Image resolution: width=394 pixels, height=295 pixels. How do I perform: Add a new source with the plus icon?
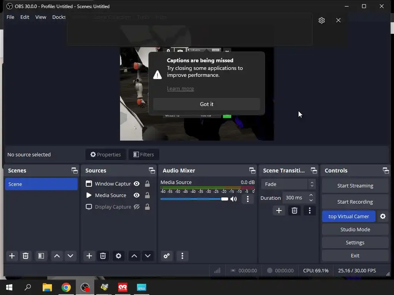(x=89, y=256)
